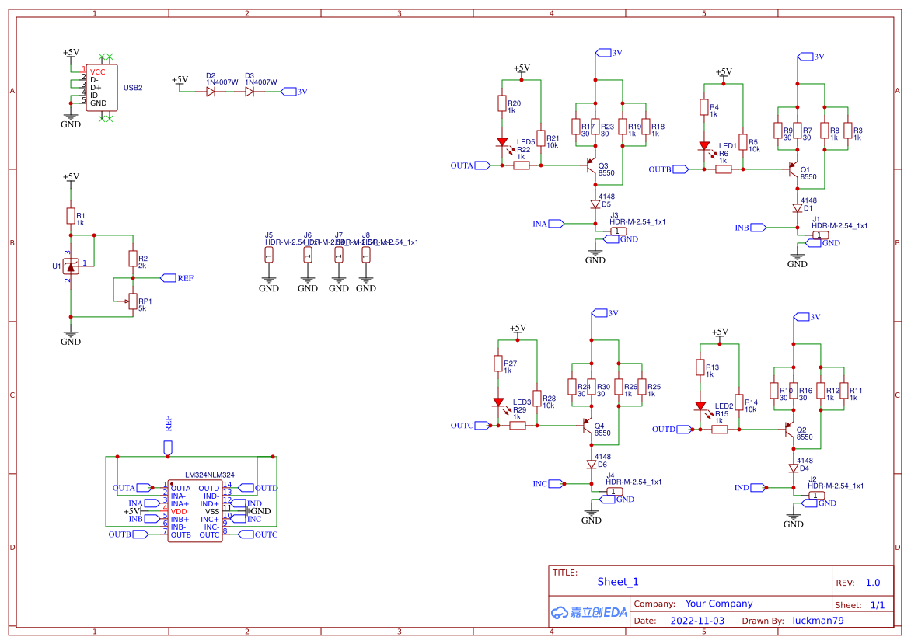
Task: Select the OUTA net port near LED5
Action: click(471, 165)
